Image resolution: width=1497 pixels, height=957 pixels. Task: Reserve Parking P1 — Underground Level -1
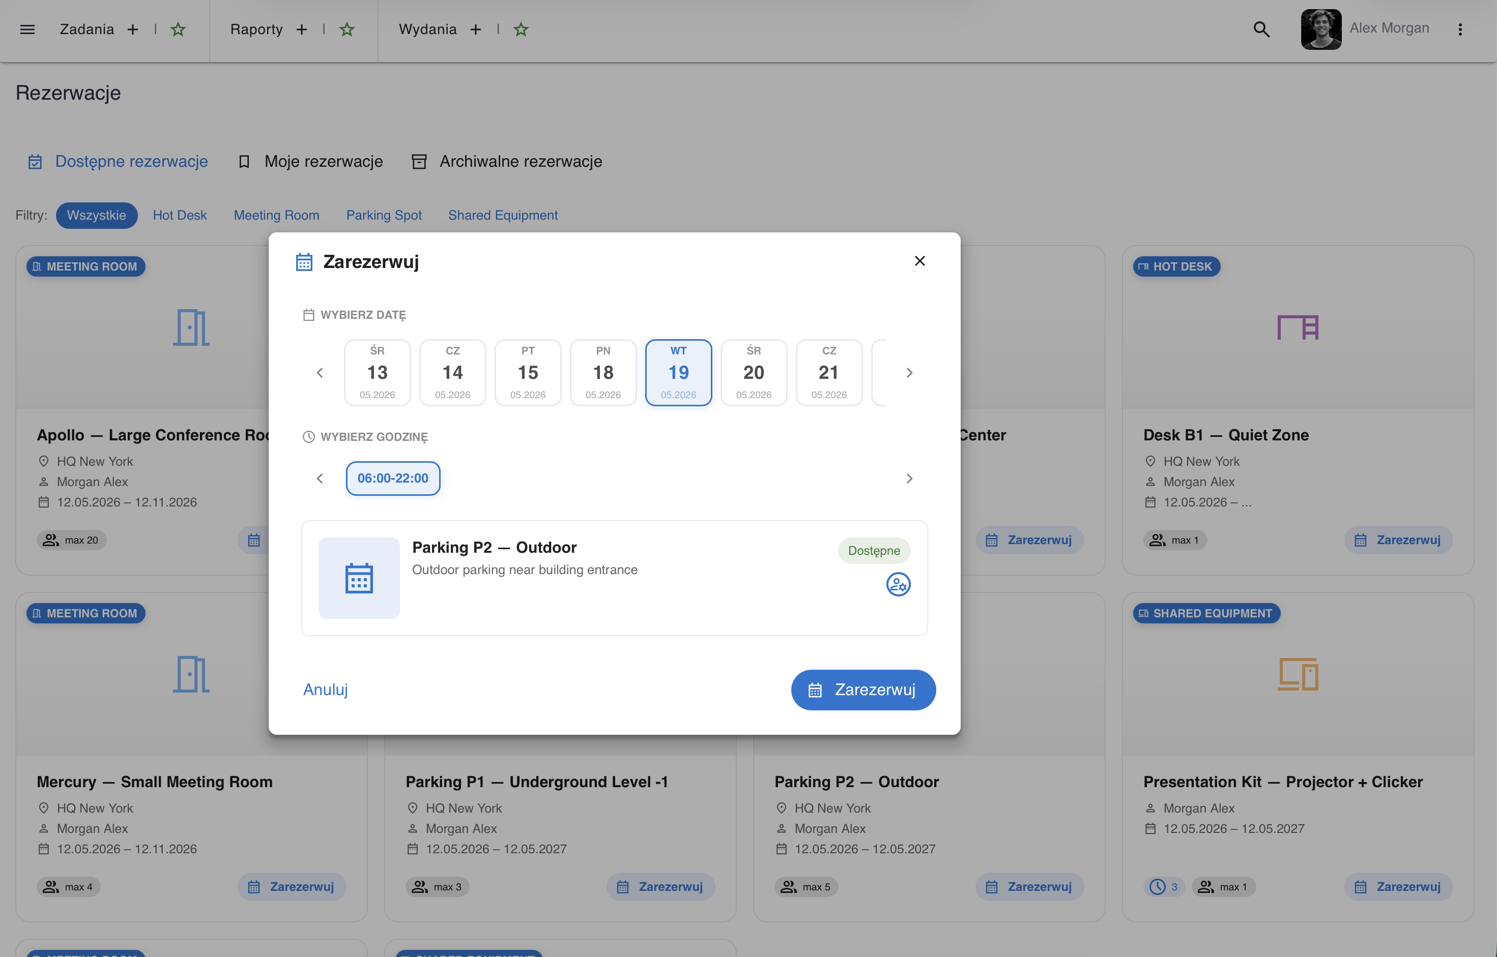(660, 887)
